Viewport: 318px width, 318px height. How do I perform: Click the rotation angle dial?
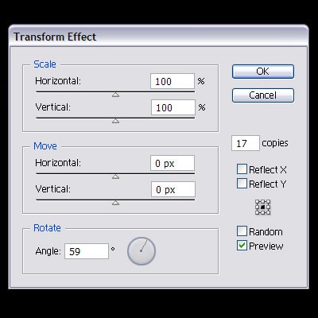click(142, 251)
